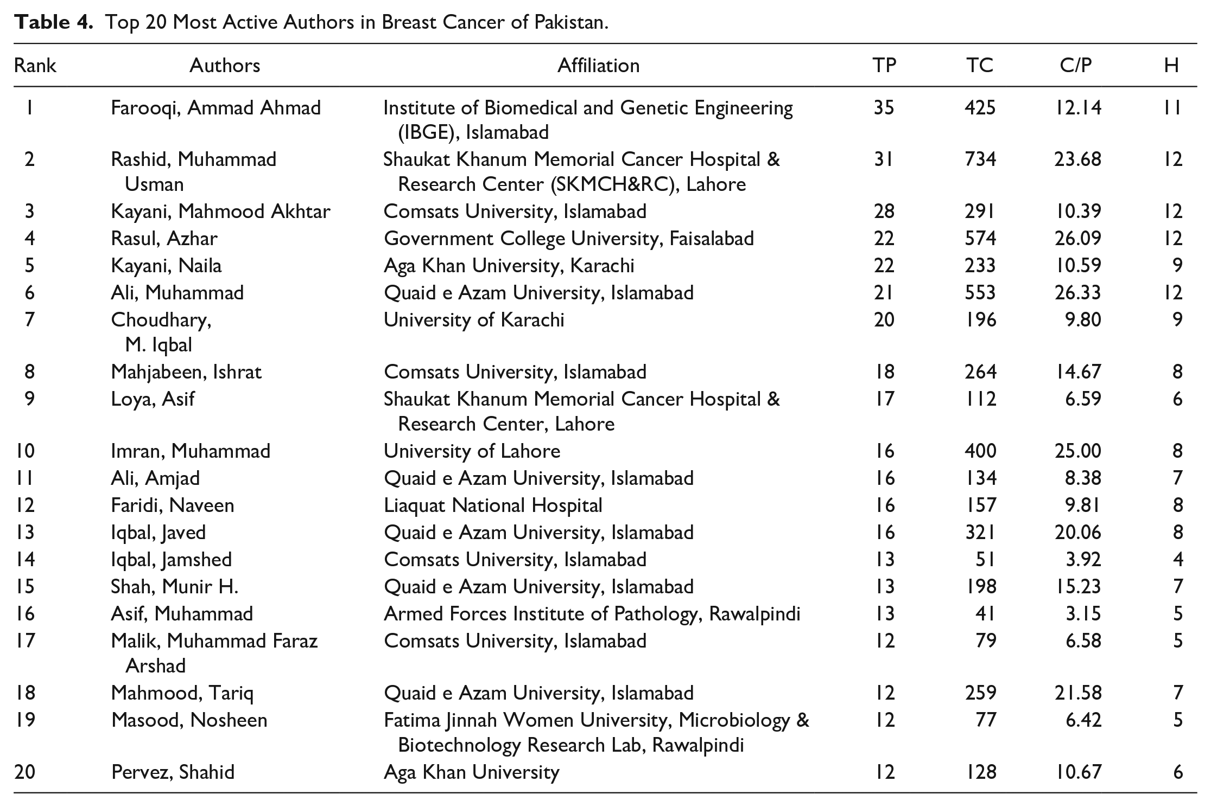Viewport: 1211px width, 807px height.
Task: Select author Kayani, Naila
Action: coord(167,265)
